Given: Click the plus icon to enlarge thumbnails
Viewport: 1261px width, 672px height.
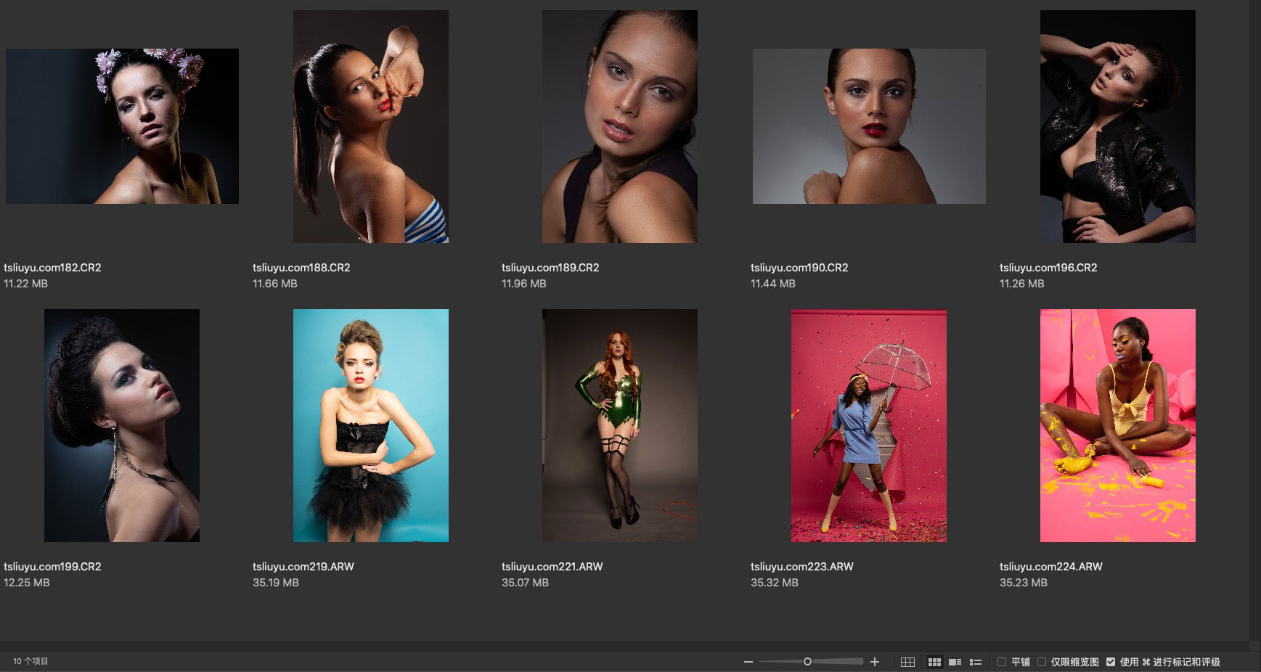Looking at the screenshot, I should pyautogui.click(x=875, y=662).
